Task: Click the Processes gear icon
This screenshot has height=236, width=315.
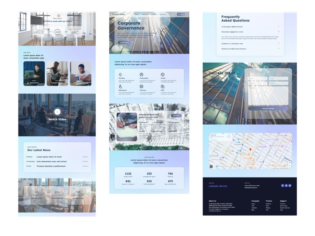Action: tap(141, 87)
